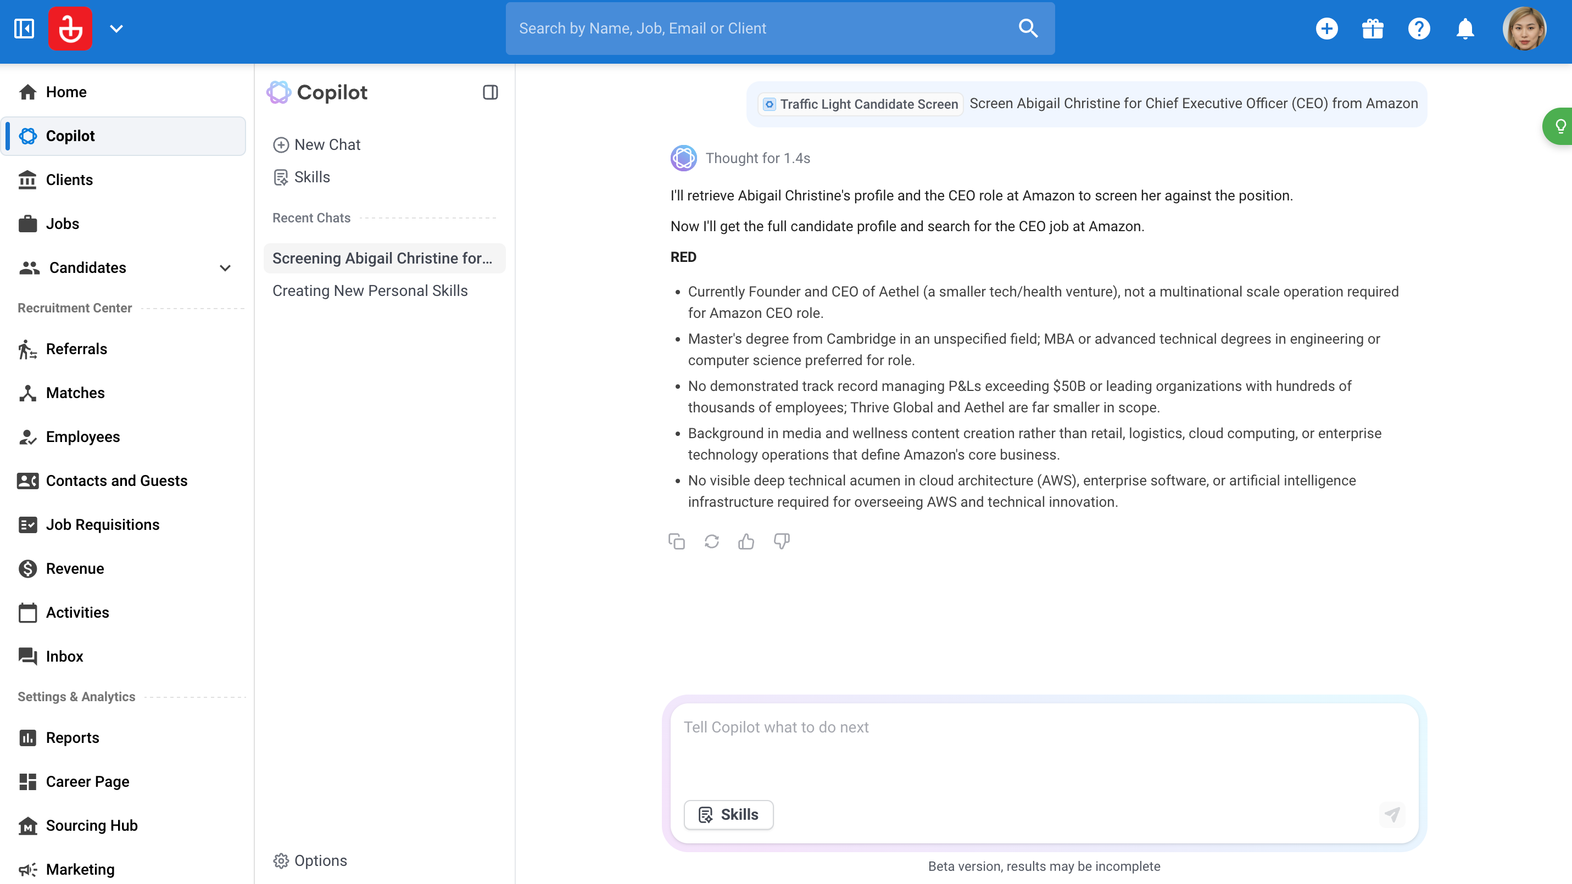This screenshot has width=1572, height=884.
Task: Collapse the main navigation sidebar icon
Action: tap(24, 28)
